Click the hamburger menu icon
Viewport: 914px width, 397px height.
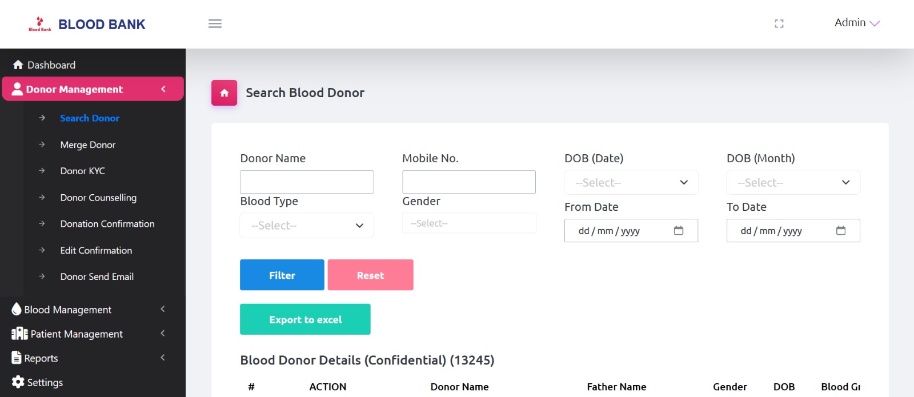(215, 23)
